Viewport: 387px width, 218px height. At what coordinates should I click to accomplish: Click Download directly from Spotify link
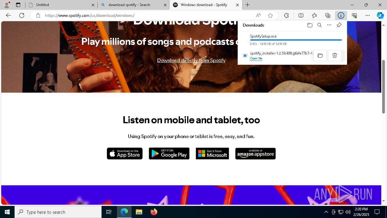191,60
